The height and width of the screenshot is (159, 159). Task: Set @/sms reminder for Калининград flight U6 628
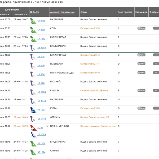pyautogui.click(x=141, y=55)
